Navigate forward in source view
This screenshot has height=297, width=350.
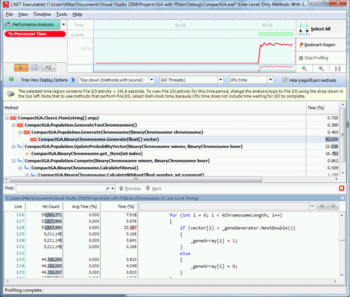coord(333,206)
